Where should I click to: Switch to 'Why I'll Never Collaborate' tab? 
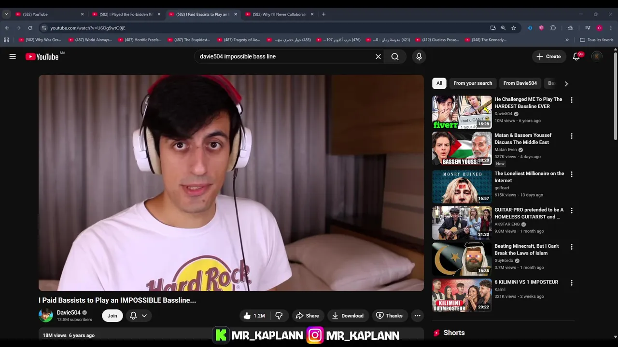click(280, 14)
